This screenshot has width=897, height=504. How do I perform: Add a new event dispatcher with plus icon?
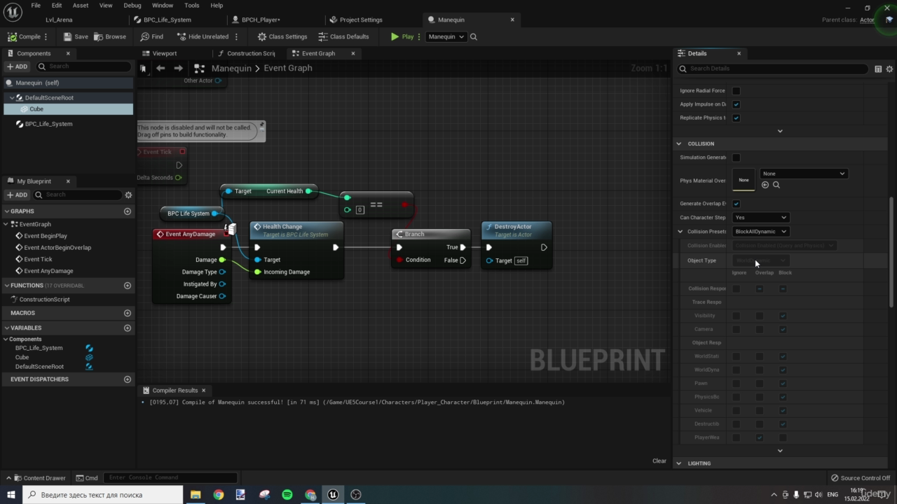point(128,379)
